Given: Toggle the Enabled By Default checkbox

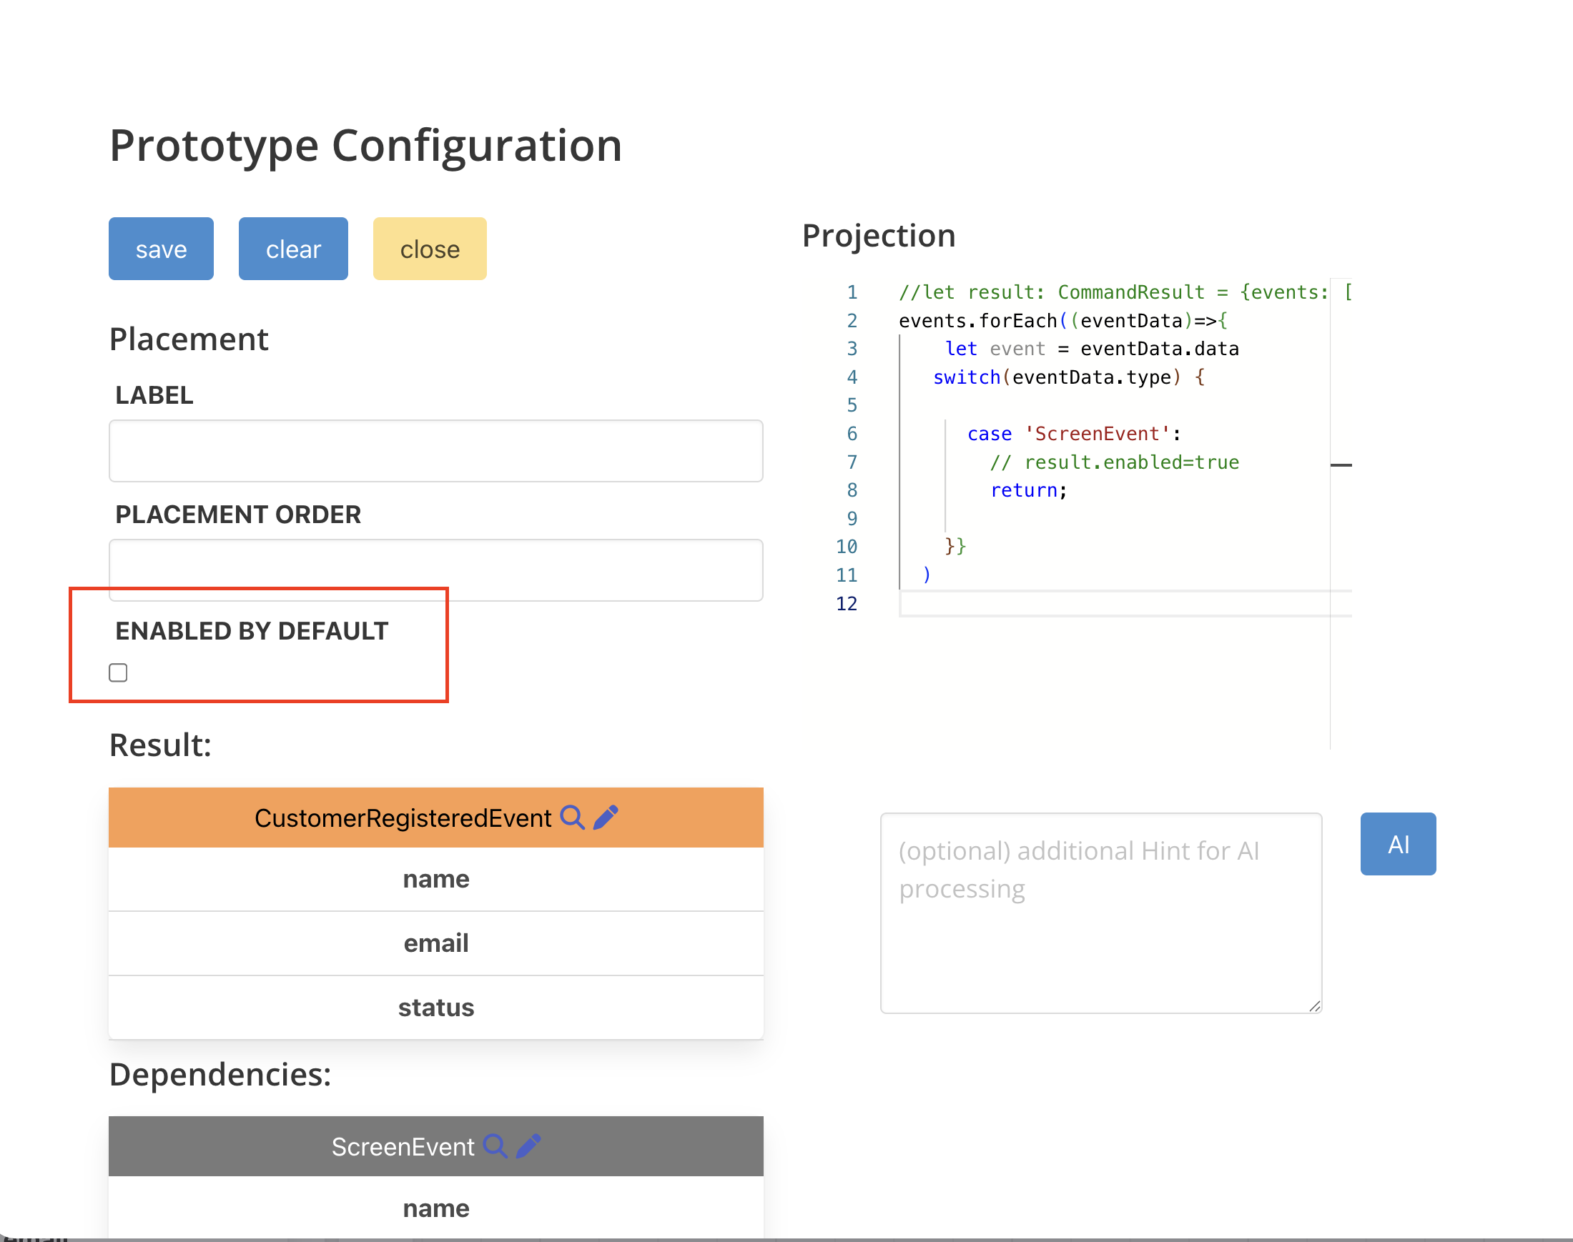Looking at the screenshot, I should coord(118,672).
